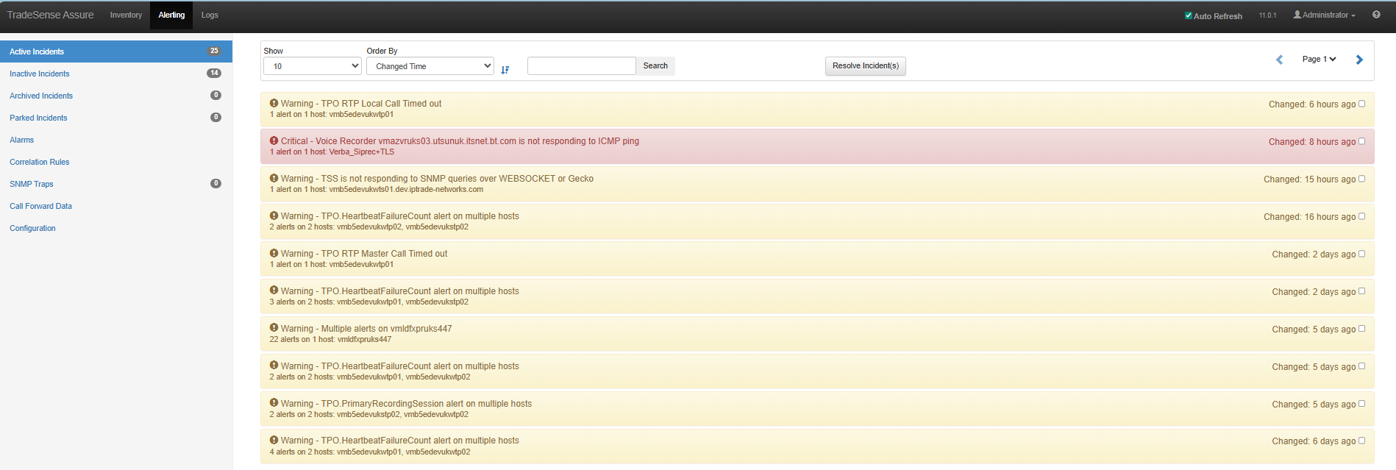Open the Inventory tab
Viewport: 1396px width, 470px height.
[126, 15]
